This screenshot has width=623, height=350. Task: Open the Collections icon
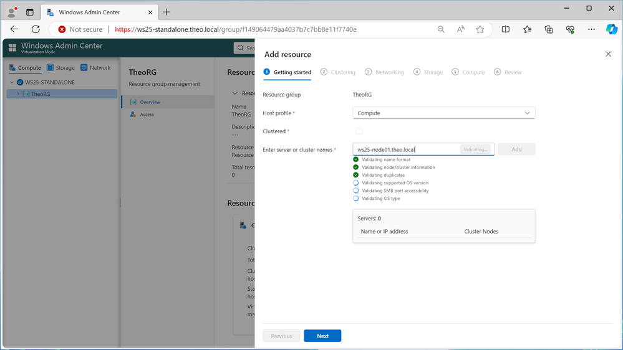[549, 29]
